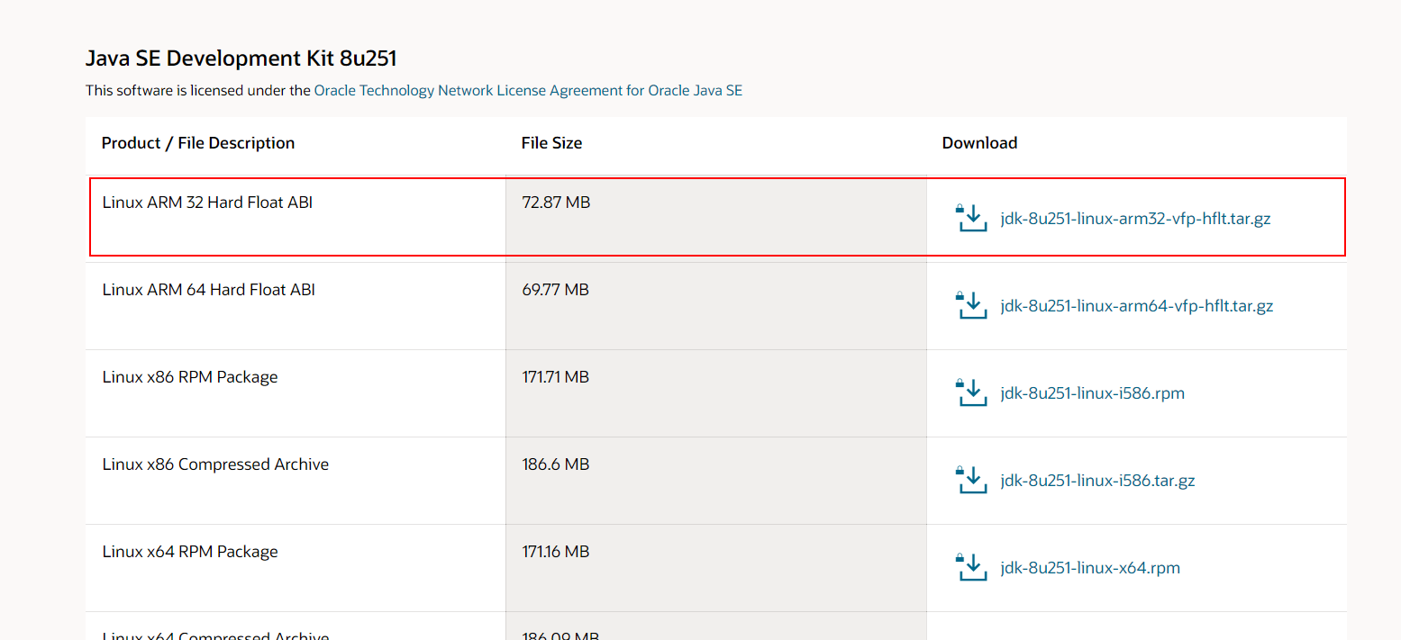
Task: Click the Download column header
Action: point(979,143)
